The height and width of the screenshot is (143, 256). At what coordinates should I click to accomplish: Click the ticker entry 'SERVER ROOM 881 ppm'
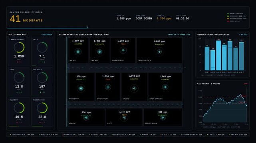click(x=191, y=135)
